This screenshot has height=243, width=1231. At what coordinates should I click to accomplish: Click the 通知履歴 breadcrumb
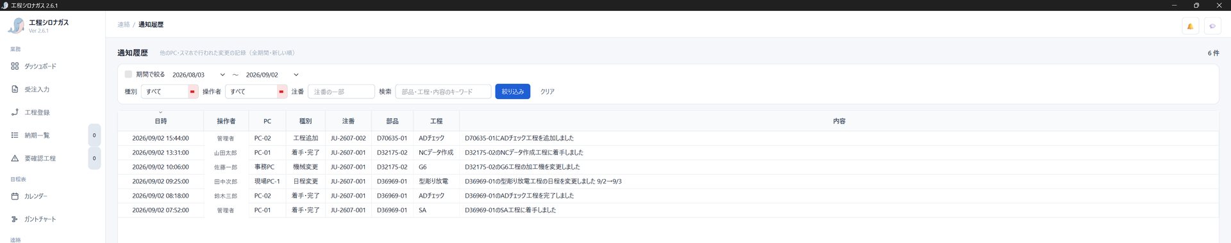(151, 24)
